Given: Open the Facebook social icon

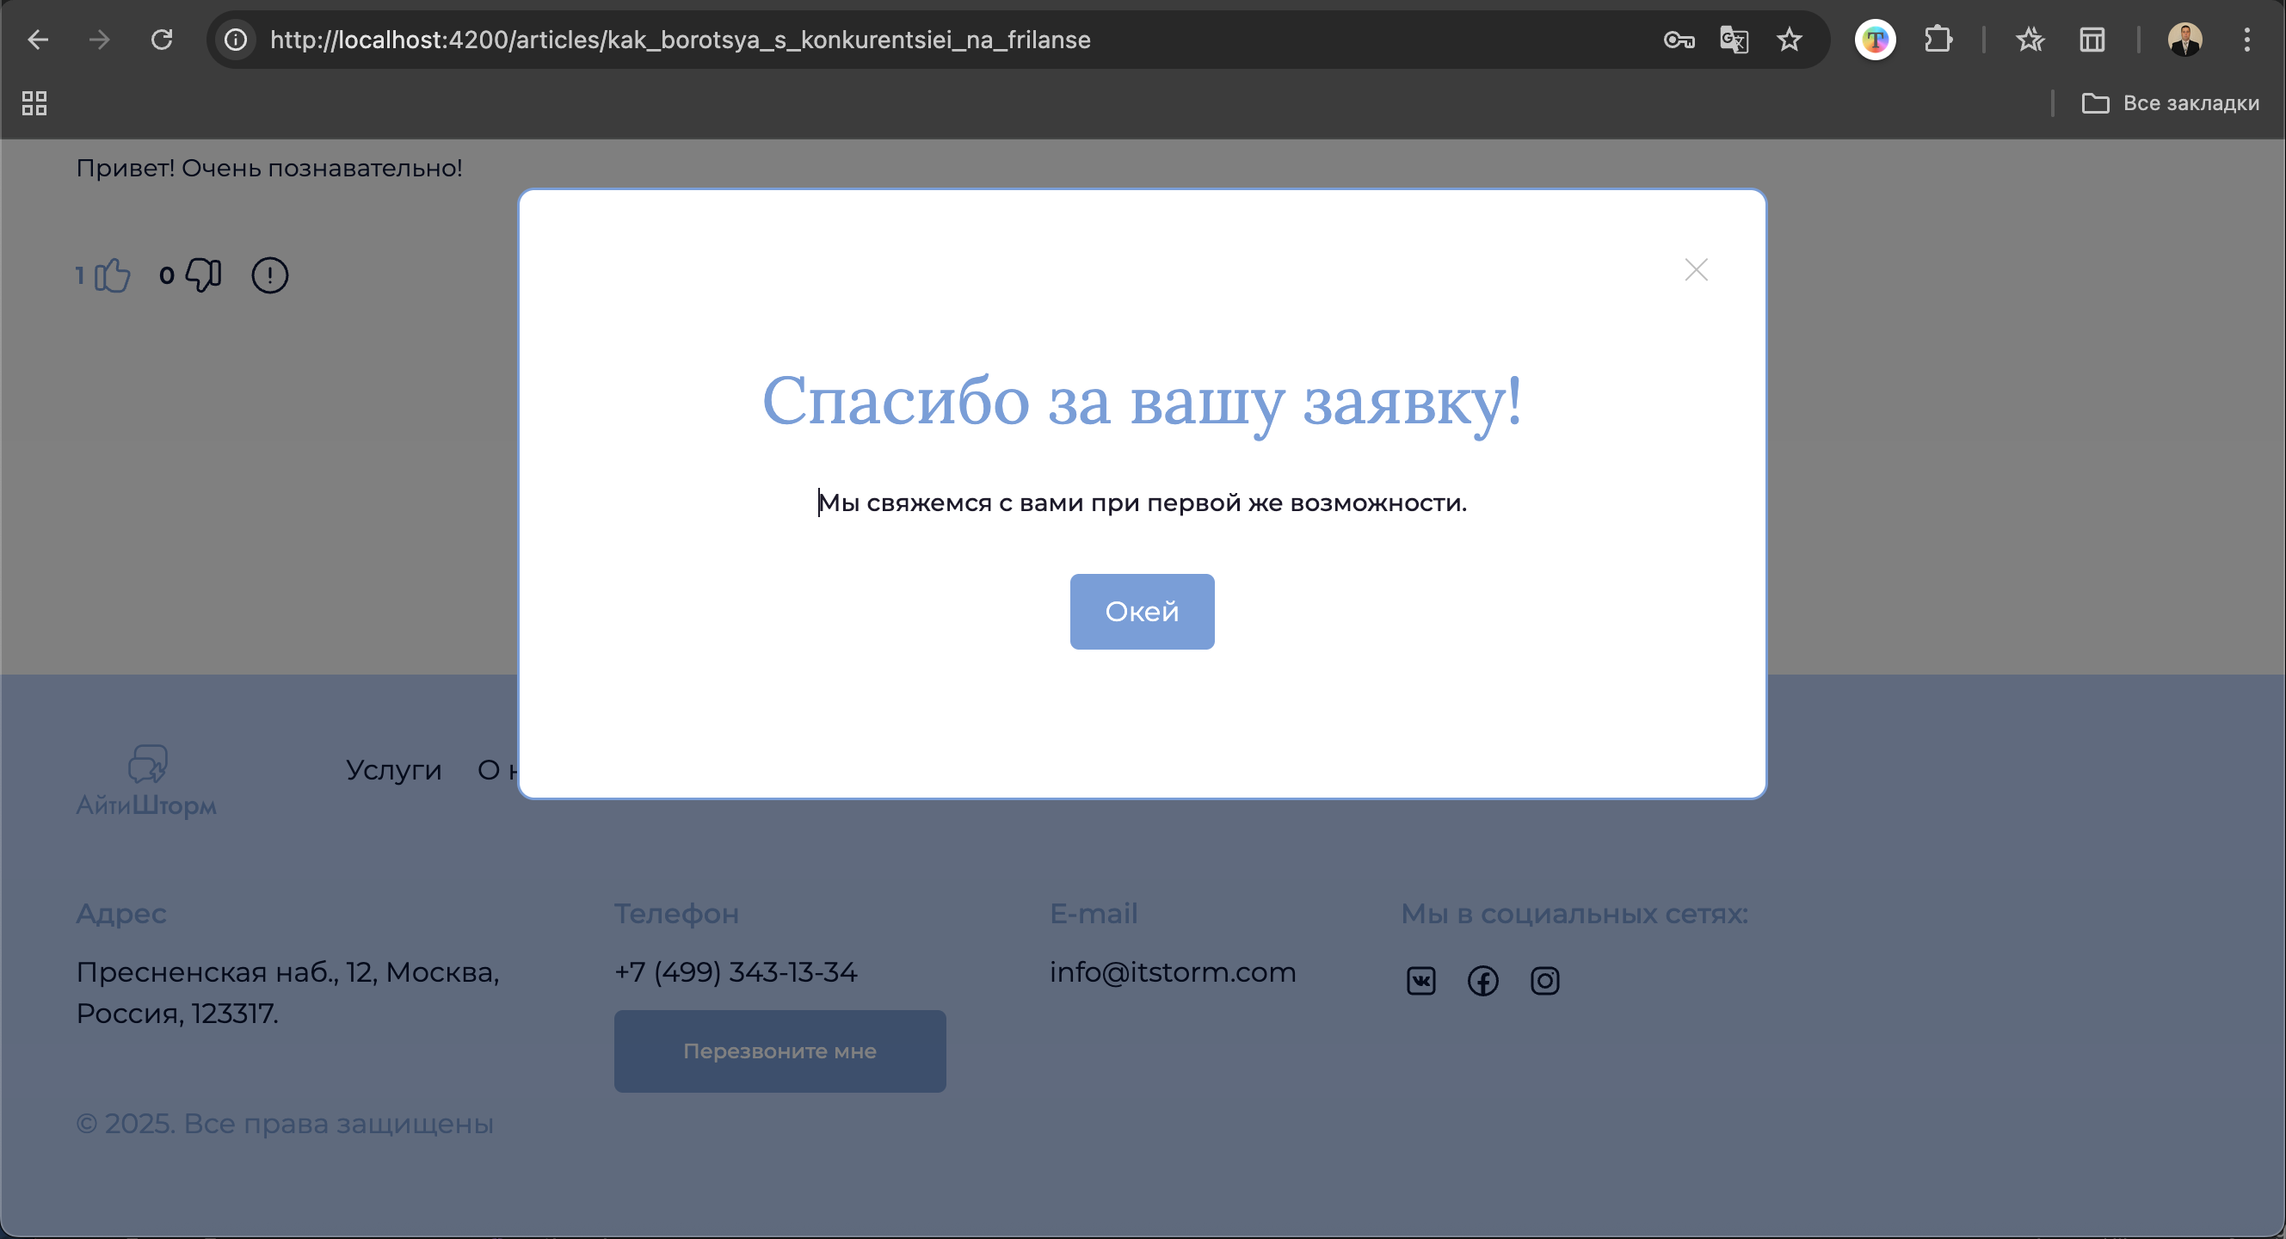Looking at the screenshot, I should coord(1483,981).
